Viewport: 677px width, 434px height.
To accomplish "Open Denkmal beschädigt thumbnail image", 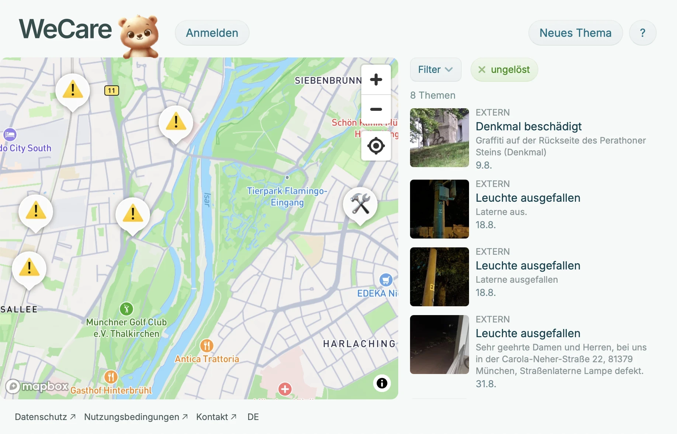I will pos(440,138).
